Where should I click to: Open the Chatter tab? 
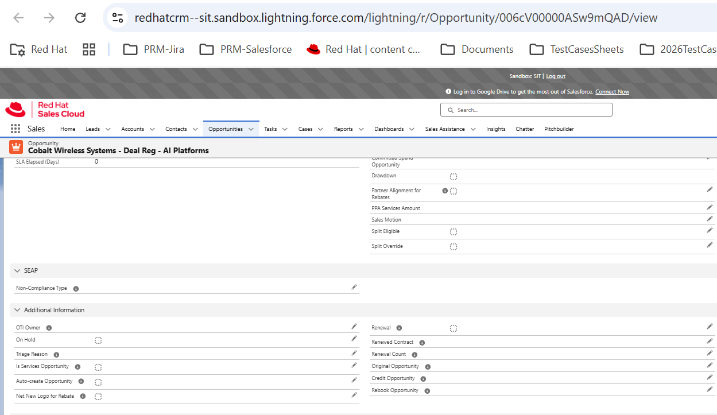tap(525, 129)
